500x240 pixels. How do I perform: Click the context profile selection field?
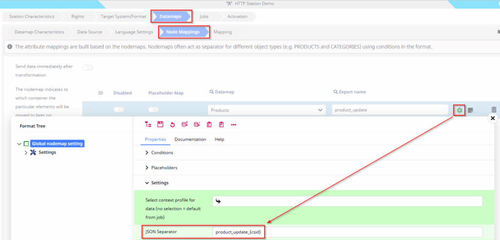tap(347, 201)
